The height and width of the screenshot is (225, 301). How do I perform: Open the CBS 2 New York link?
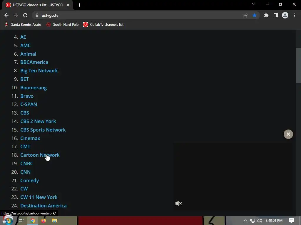[38, 121]
